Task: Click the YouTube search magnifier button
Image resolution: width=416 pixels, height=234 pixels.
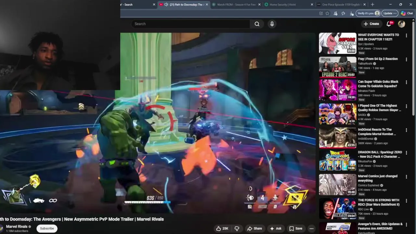Action: (257, 24)
